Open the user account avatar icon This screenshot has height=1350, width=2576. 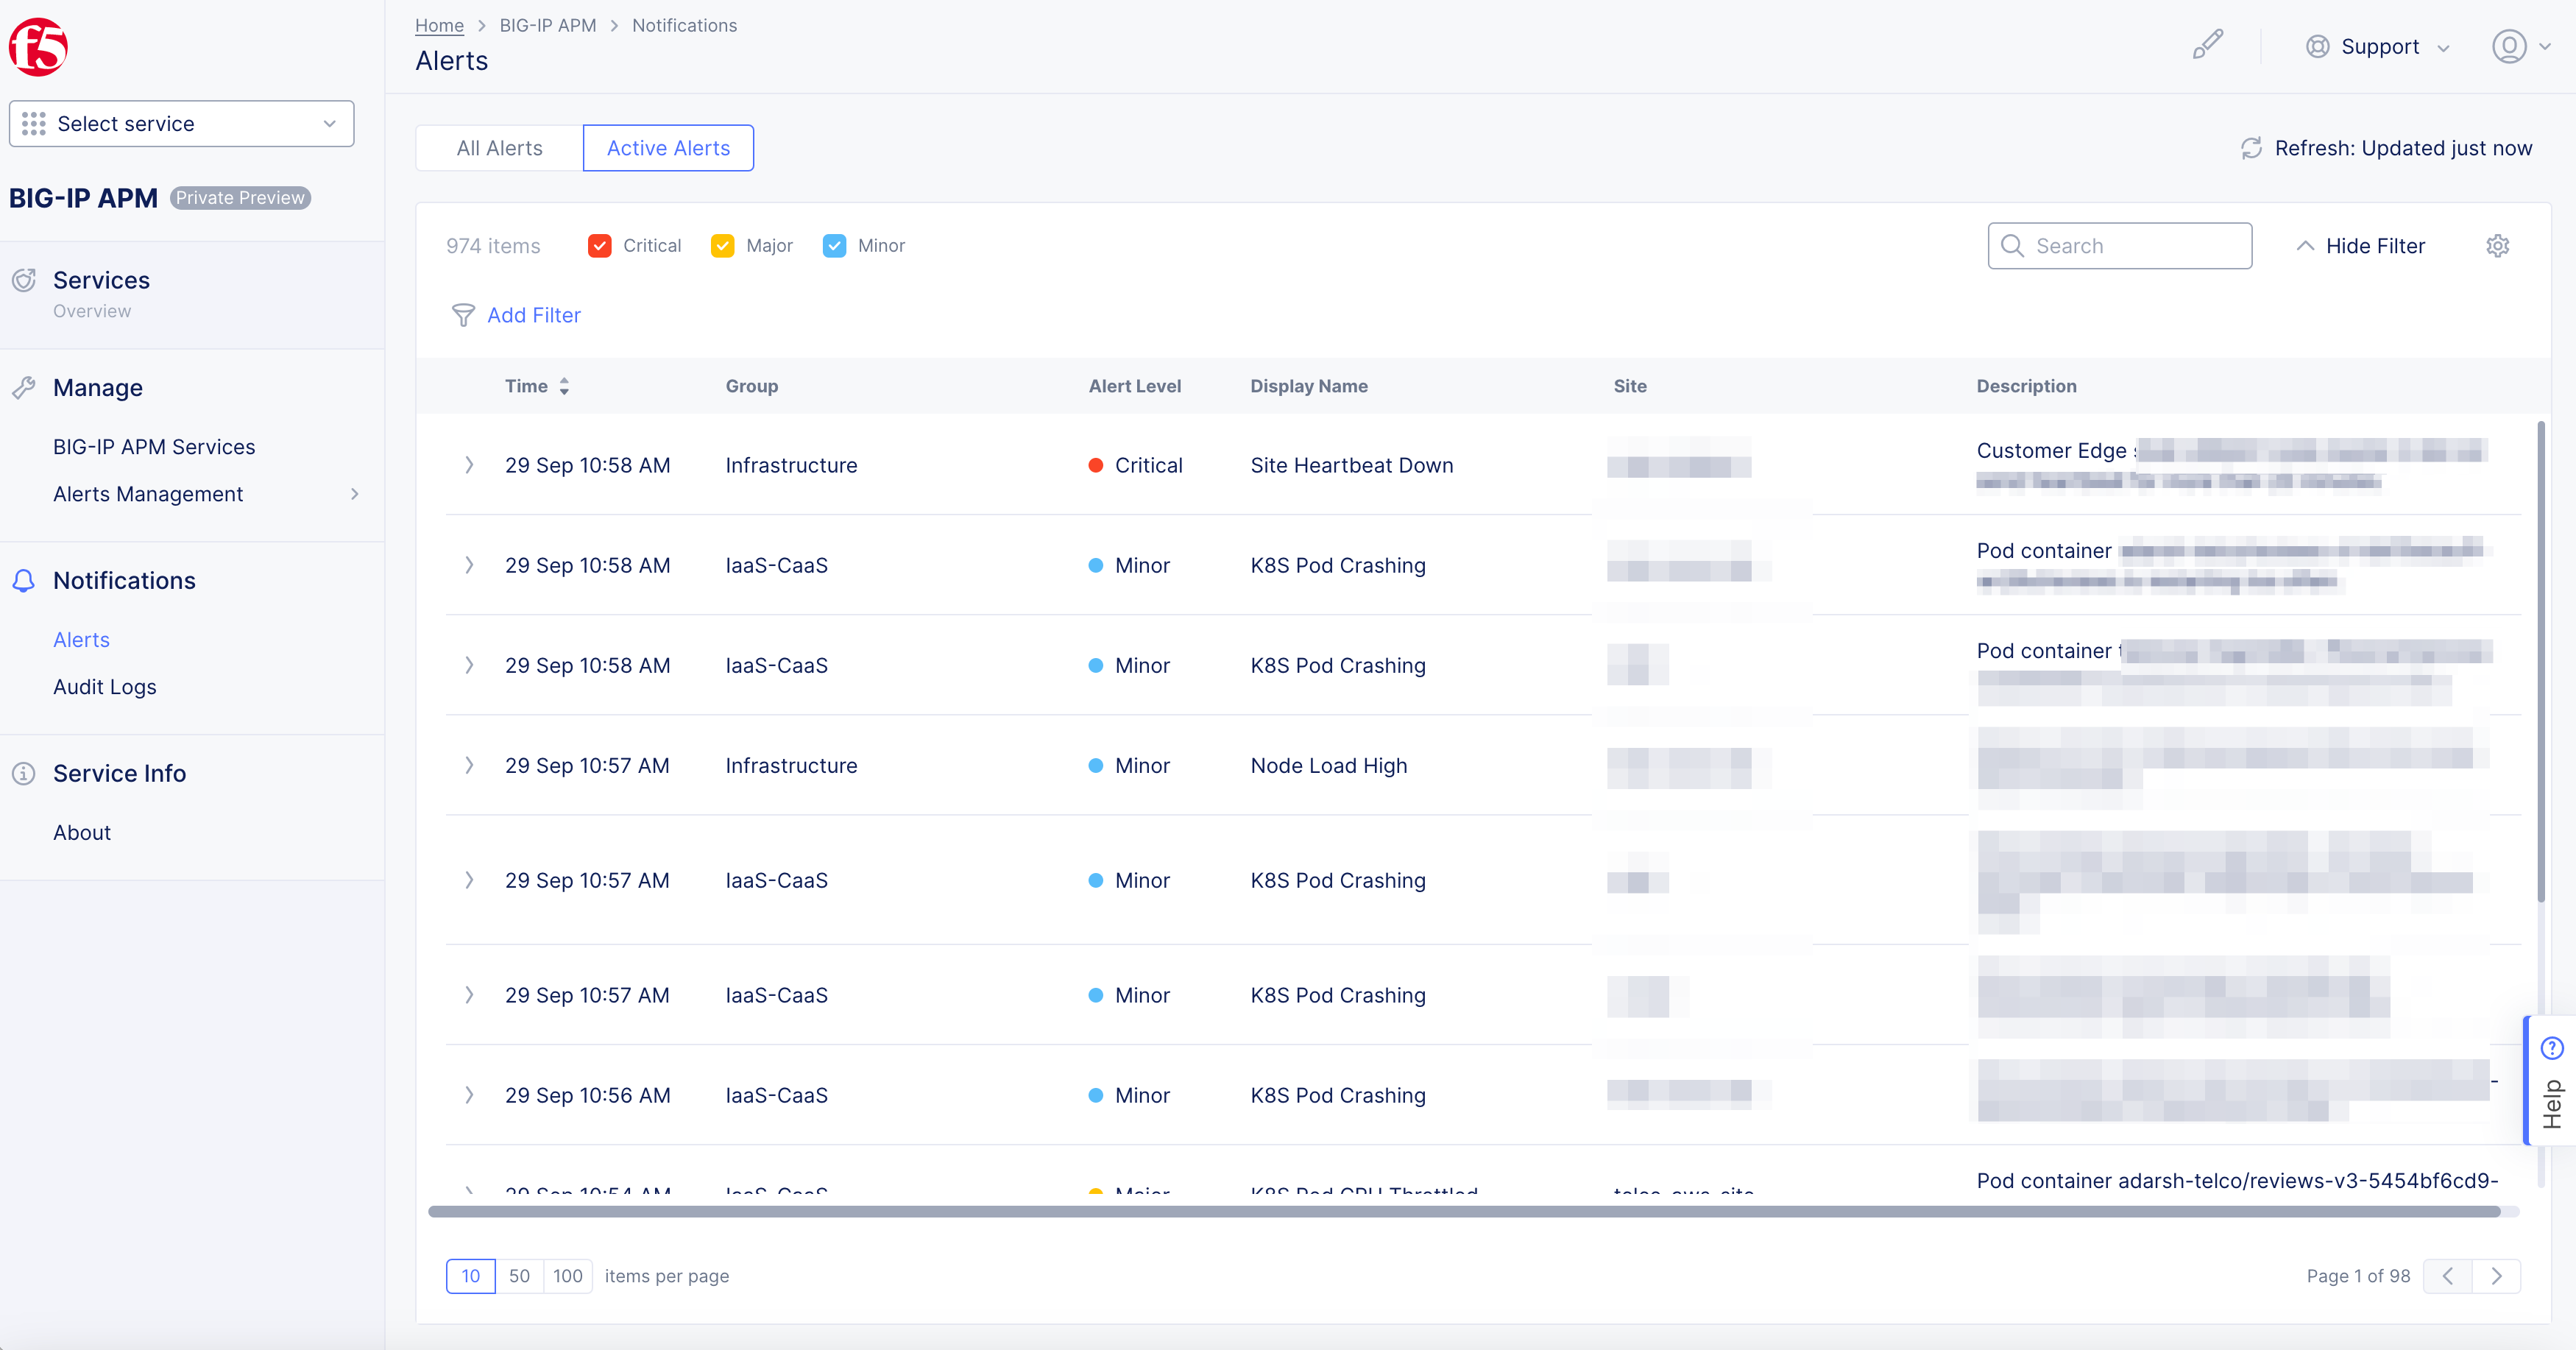[x=2509, y=47]
